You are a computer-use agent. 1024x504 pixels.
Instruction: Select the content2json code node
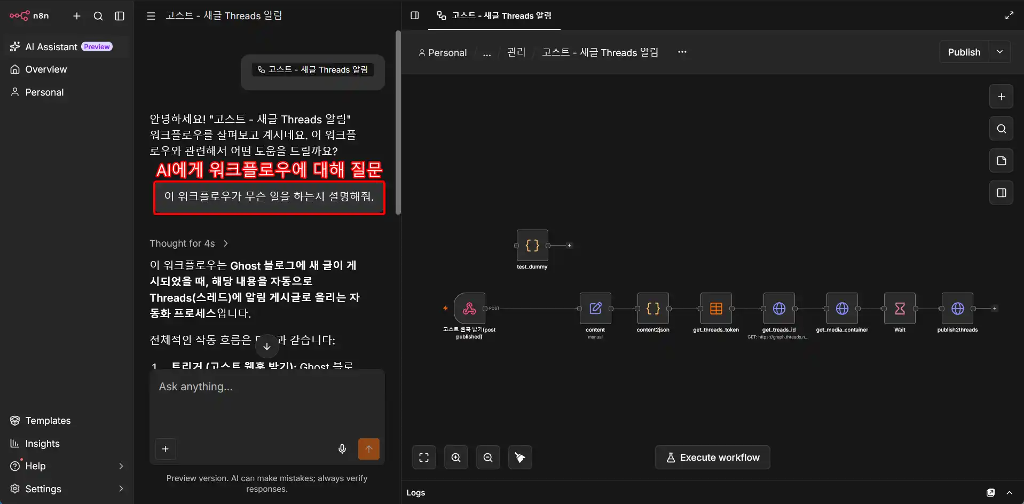pos(653,309)
